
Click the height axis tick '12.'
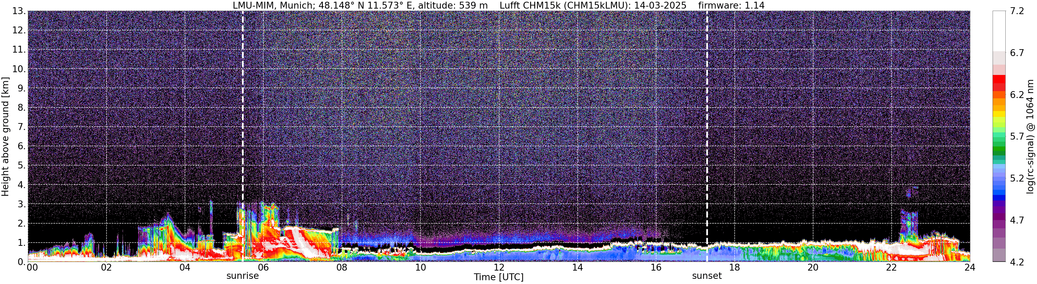pos(19,30)
